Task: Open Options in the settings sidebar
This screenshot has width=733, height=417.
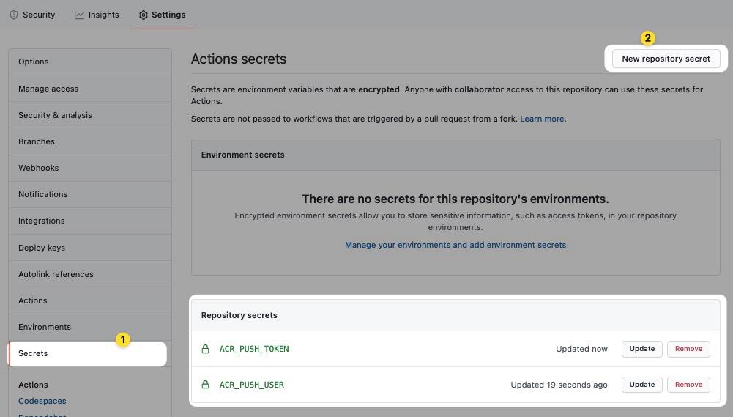Action: 90,62
